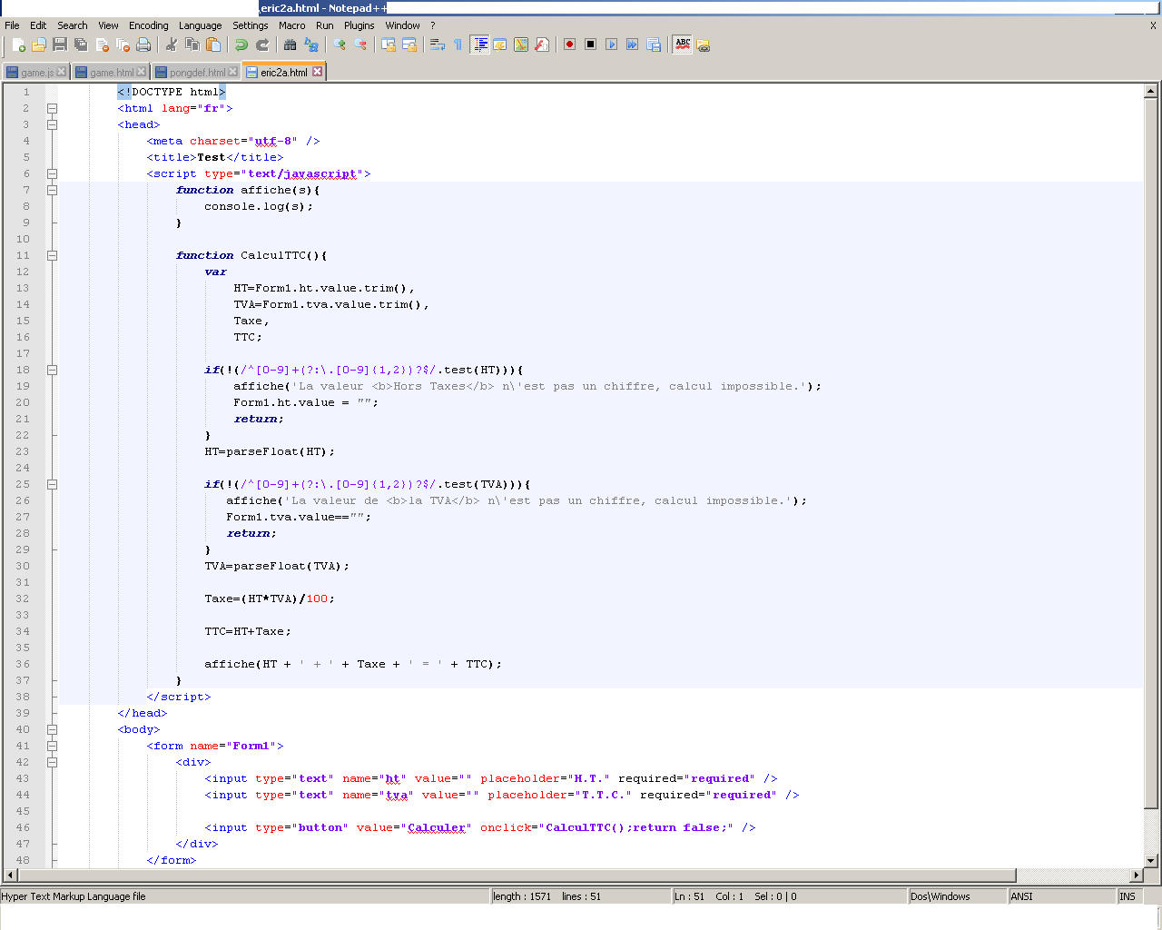Open Find with the binoculars icon
Screen dimensions: 1162x930
(290, 45)
